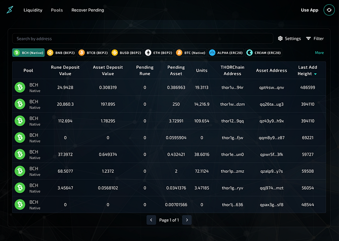Click BCH icon in row thor12...9qq

coord(20,121)
